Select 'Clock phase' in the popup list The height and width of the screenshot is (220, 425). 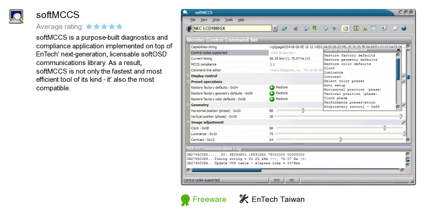[x=335, y=98]
